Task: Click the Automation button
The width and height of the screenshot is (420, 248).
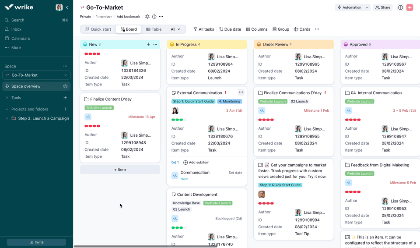Action: pyautogui.click(x=349, y=7)
